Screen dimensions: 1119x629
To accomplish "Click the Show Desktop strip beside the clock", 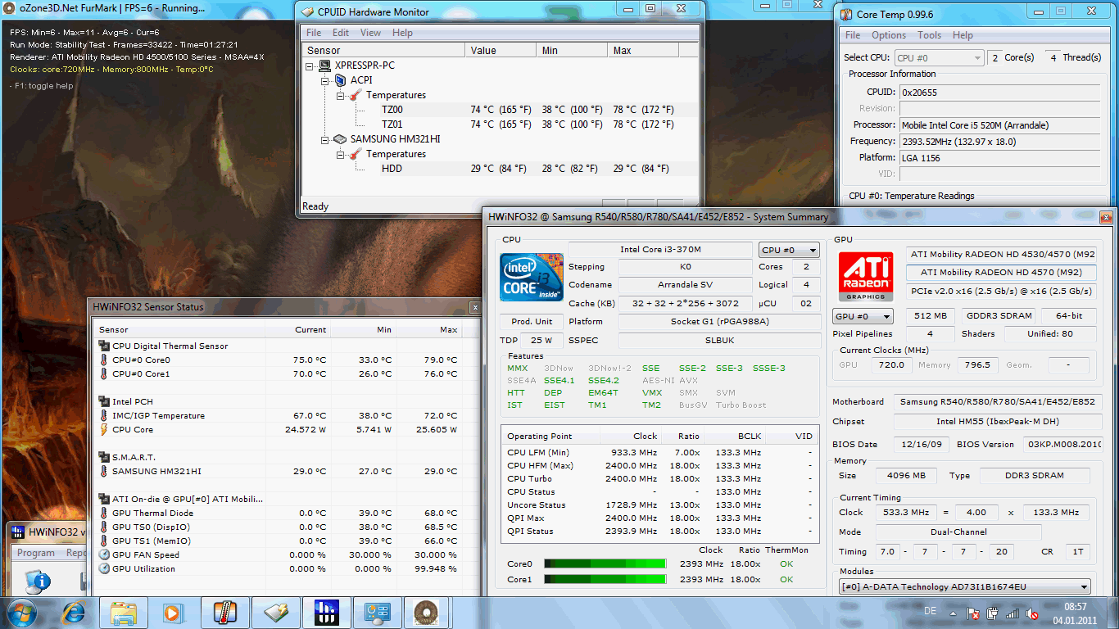I will 1113,613.
